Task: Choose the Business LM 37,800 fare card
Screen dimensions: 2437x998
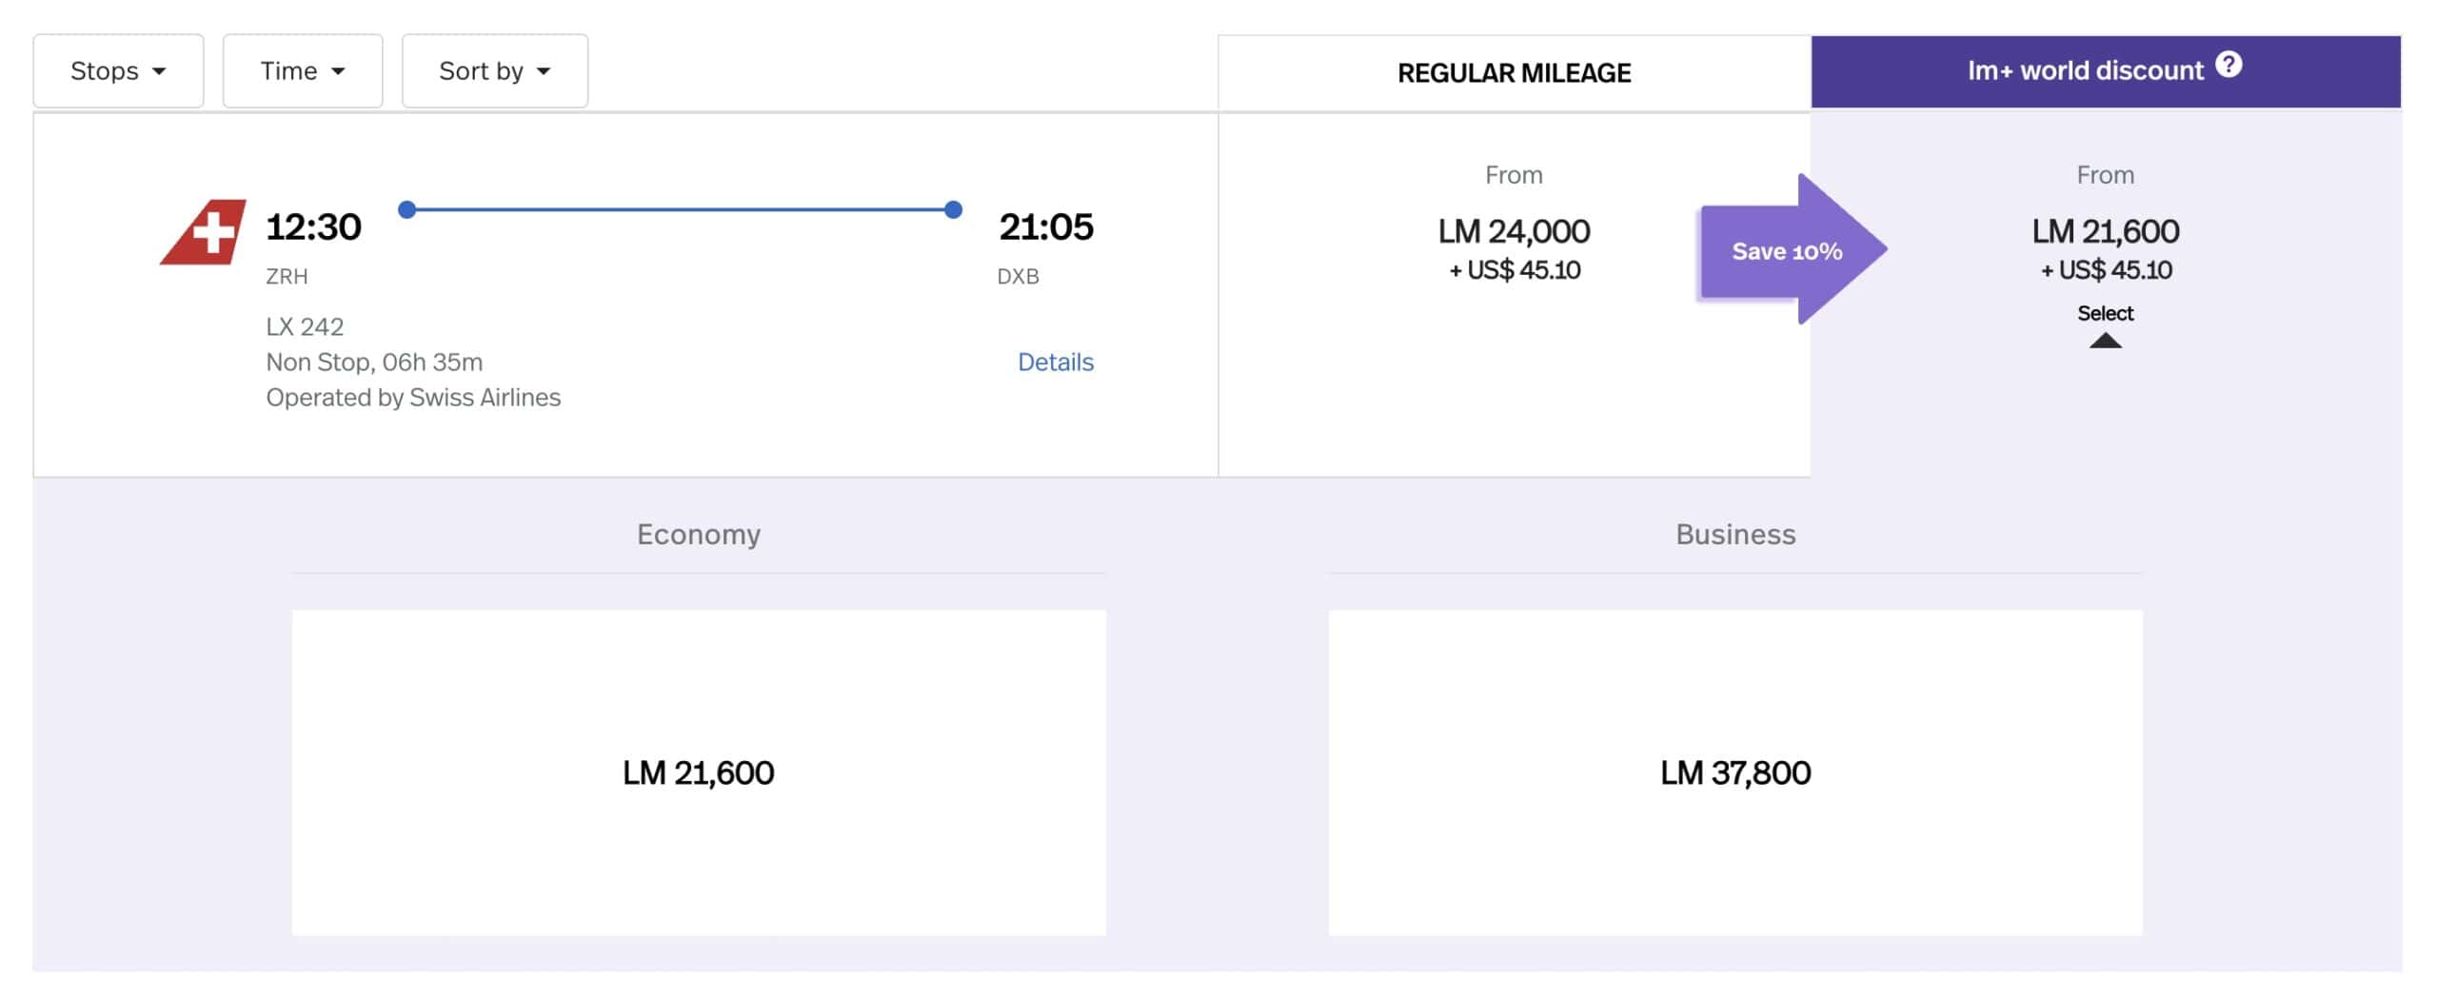Action: click(1734, 772)
